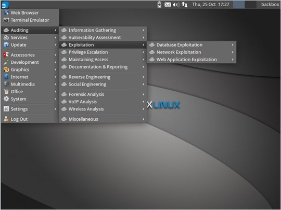Expand the Network Exploitation submenu arrow
The width and height of the screenshot is (281, 210).
233,52
